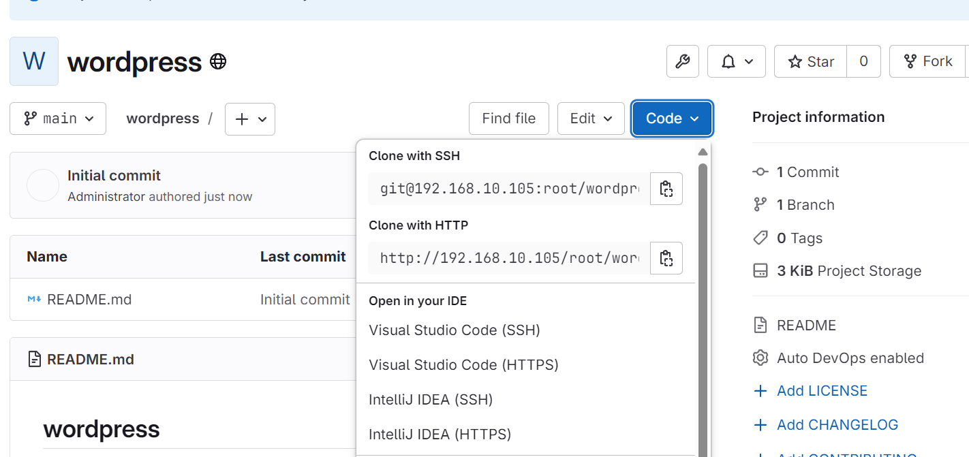Click the Project information heading
This screenshot has height=457, width=969.
click(818, 117)
